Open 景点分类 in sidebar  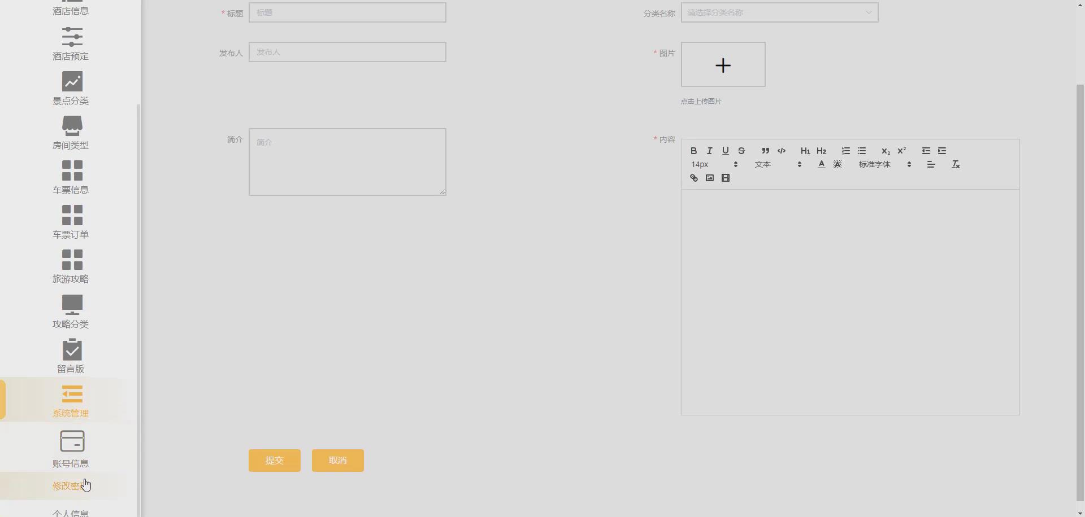[x=71, y=89]
